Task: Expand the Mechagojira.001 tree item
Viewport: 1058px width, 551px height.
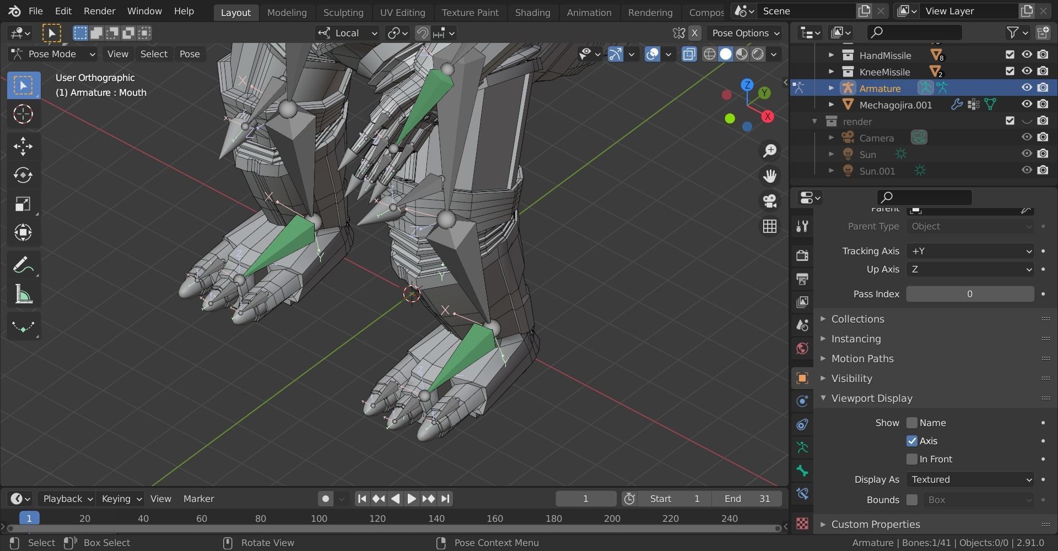Action: coord(832,104)
